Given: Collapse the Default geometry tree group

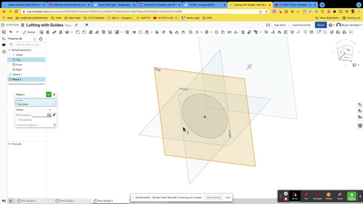Looking at the screenshot, I should [9, 50].
